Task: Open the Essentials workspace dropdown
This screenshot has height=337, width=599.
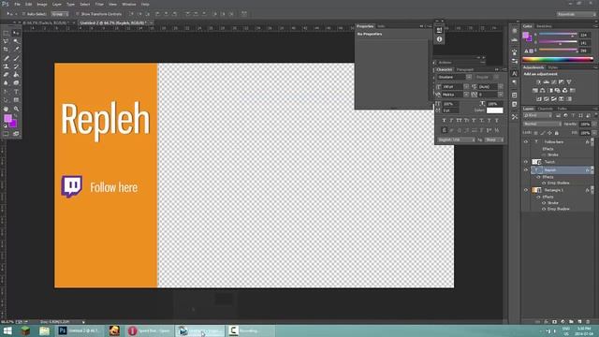Action: point(577,14)
